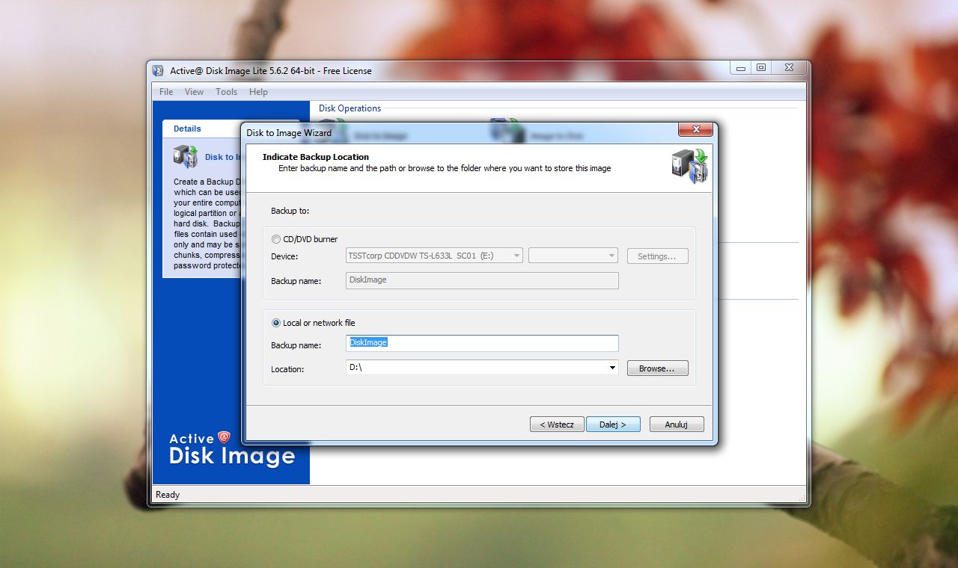Proceed with the Dalej button

(x=612, y=425)
